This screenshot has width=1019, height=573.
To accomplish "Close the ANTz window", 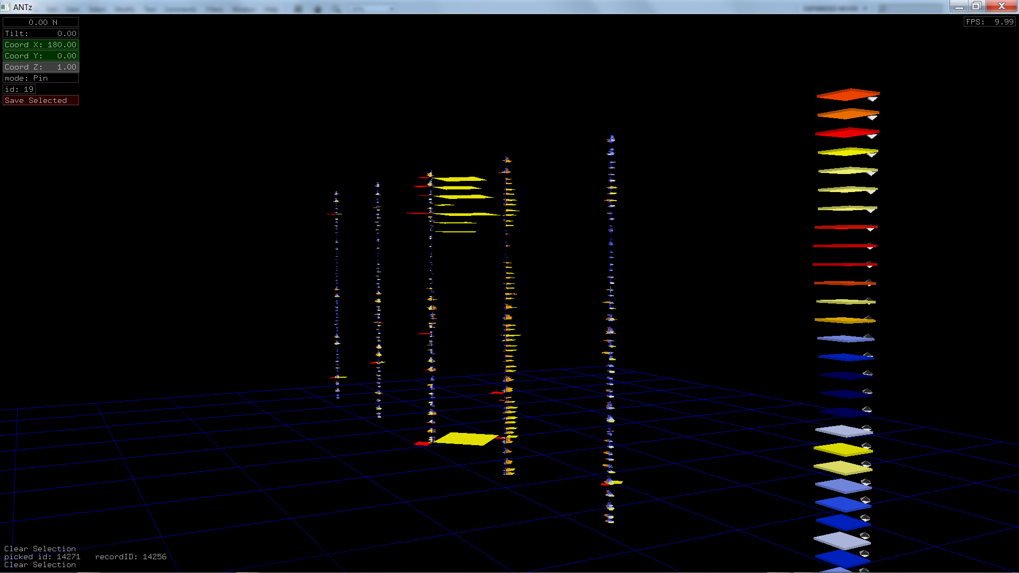I will [x=1001, y=6].
